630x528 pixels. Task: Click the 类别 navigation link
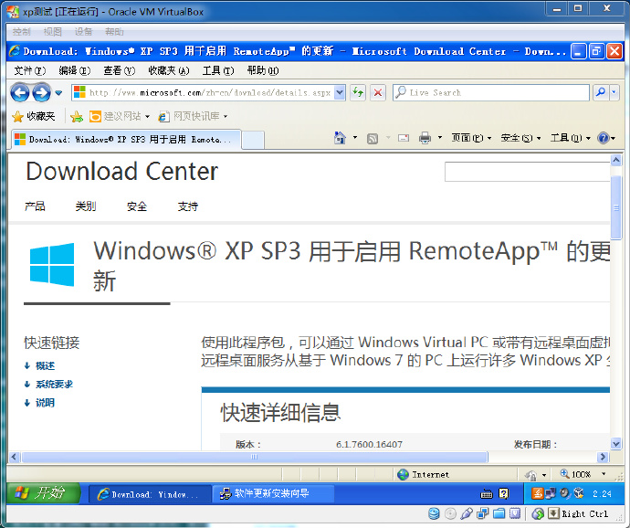point(86,206)
